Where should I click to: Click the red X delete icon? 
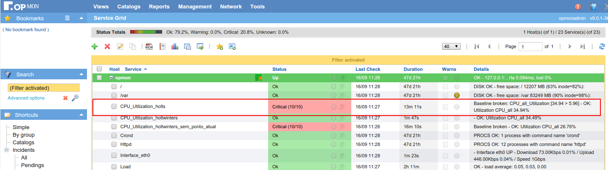coord(107,47)
